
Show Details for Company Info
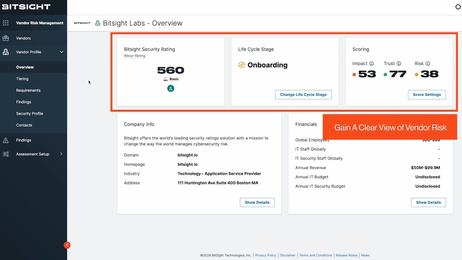[x=257, y=202]
